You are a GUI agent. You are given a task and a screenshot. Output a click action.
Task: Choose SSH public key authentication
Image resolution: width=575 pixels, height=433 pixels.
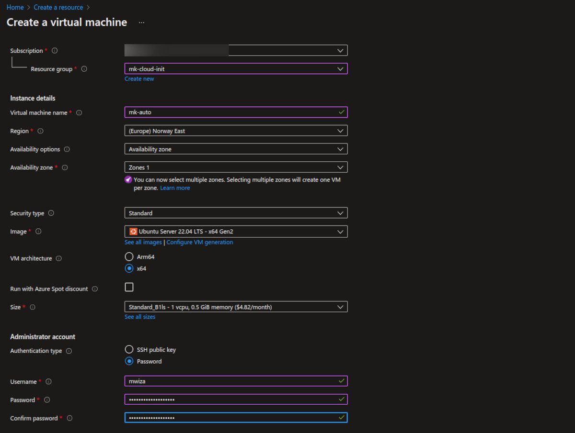click(129, 350)
